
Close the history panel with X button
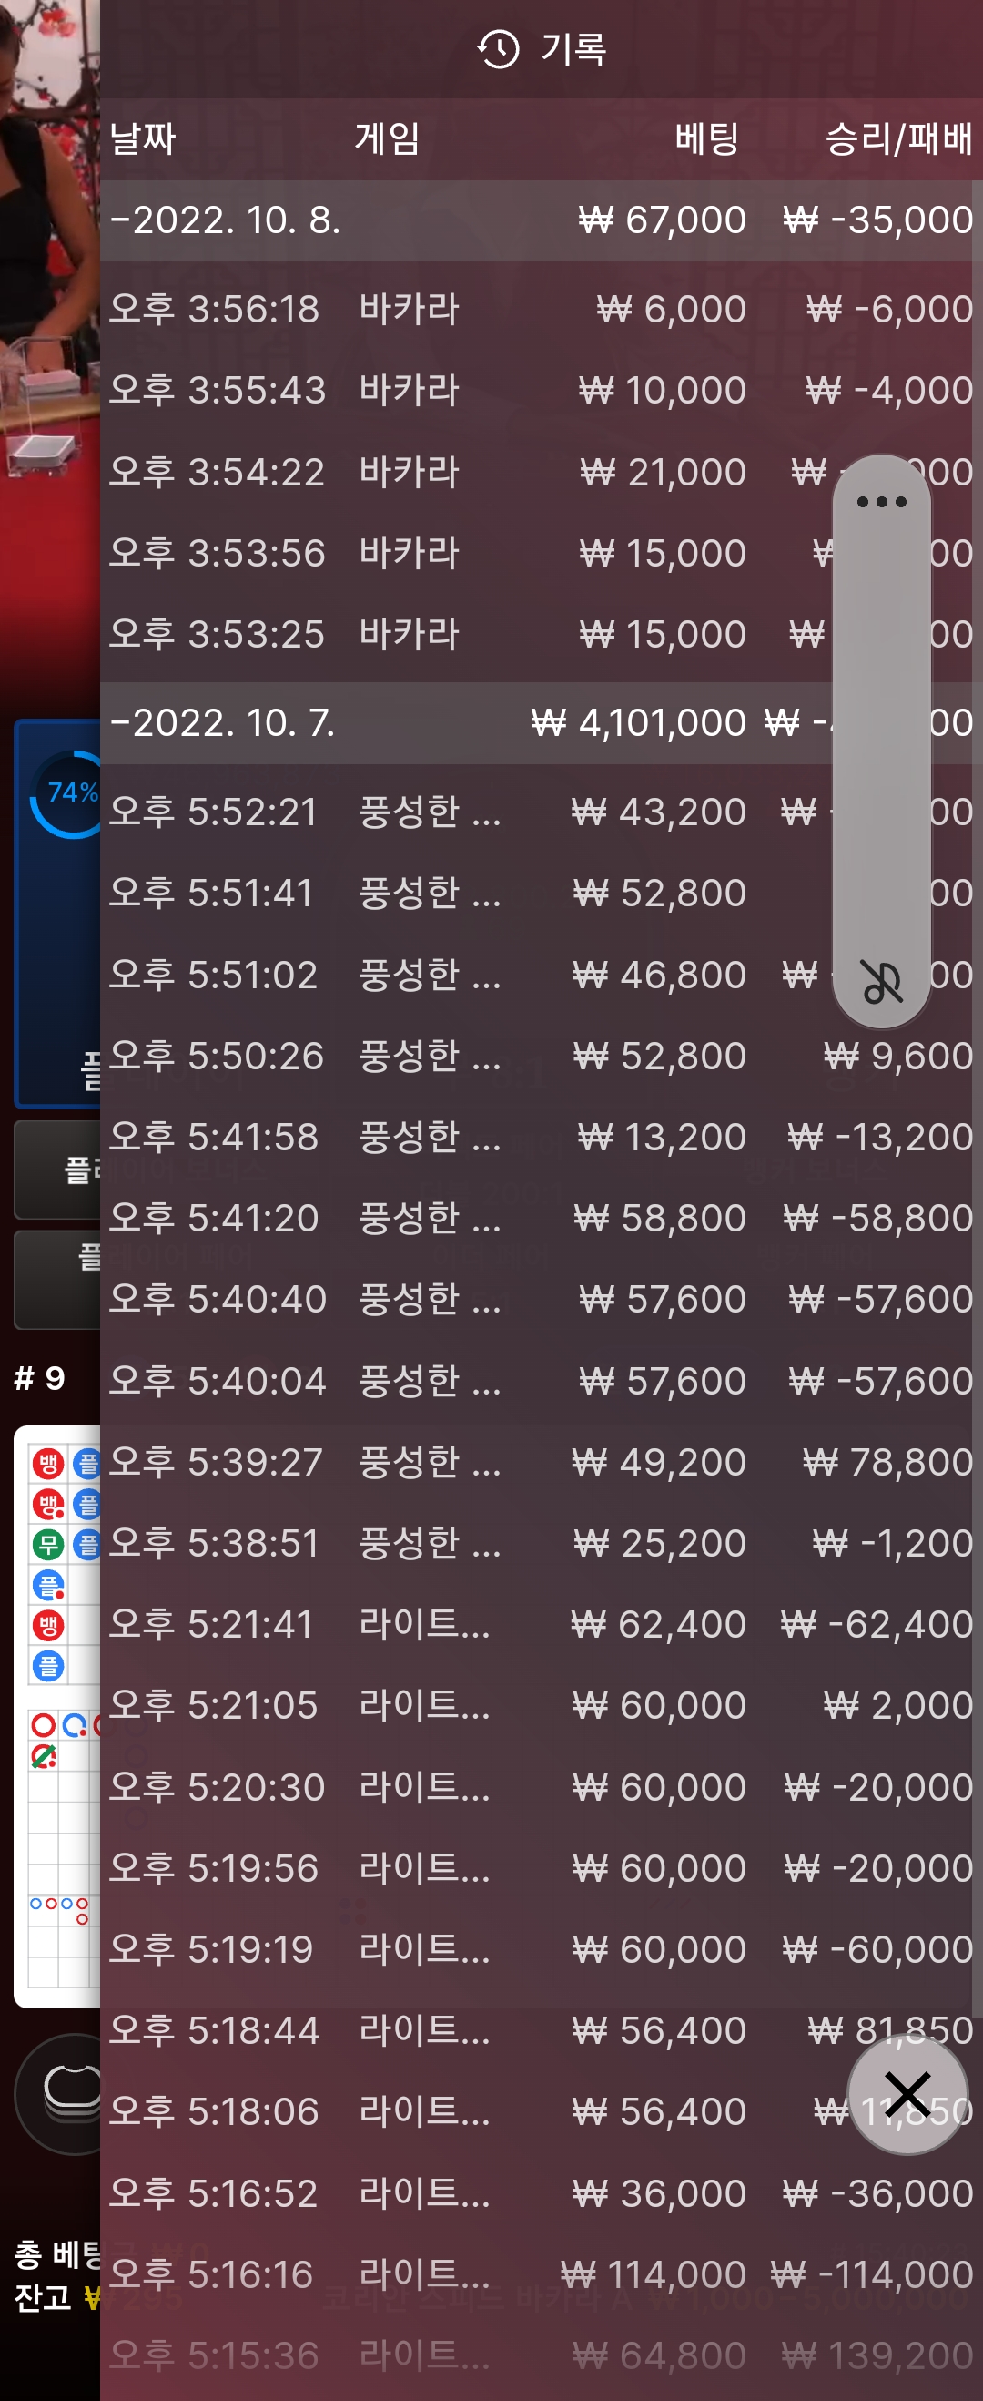pos(907,2094)
